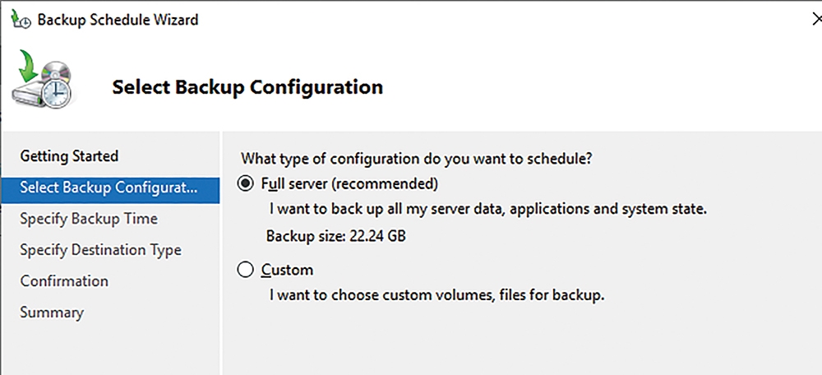Screen dimensions: 822x375
Task: Click the server data and system state description
Action: point(488,209)
